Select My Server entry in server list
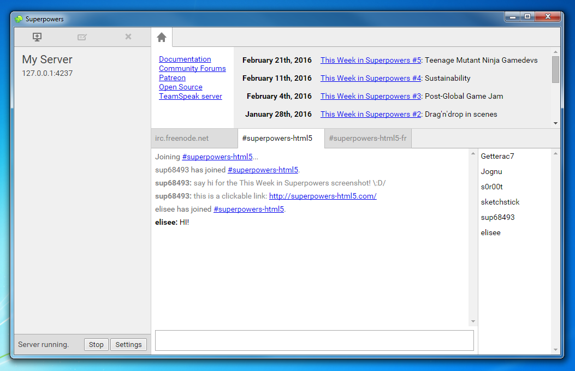The width and height of the screenshot is (575, 371). pyautogui.click(x=82, y=65)
